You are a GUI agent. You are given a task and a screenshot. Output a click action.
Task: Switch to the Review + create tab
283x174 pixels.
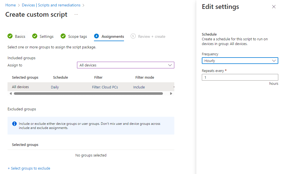click(x=152, y=36)
